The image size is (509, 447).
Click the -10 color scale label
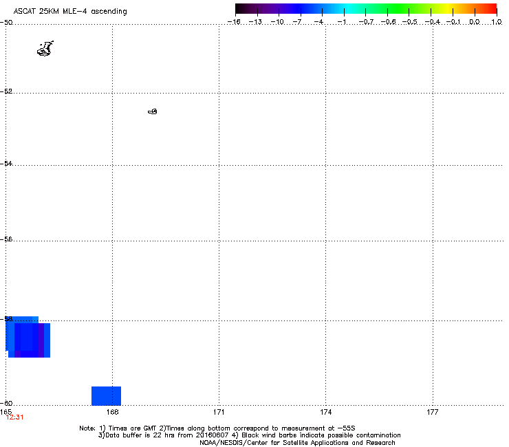pos(277,22)
